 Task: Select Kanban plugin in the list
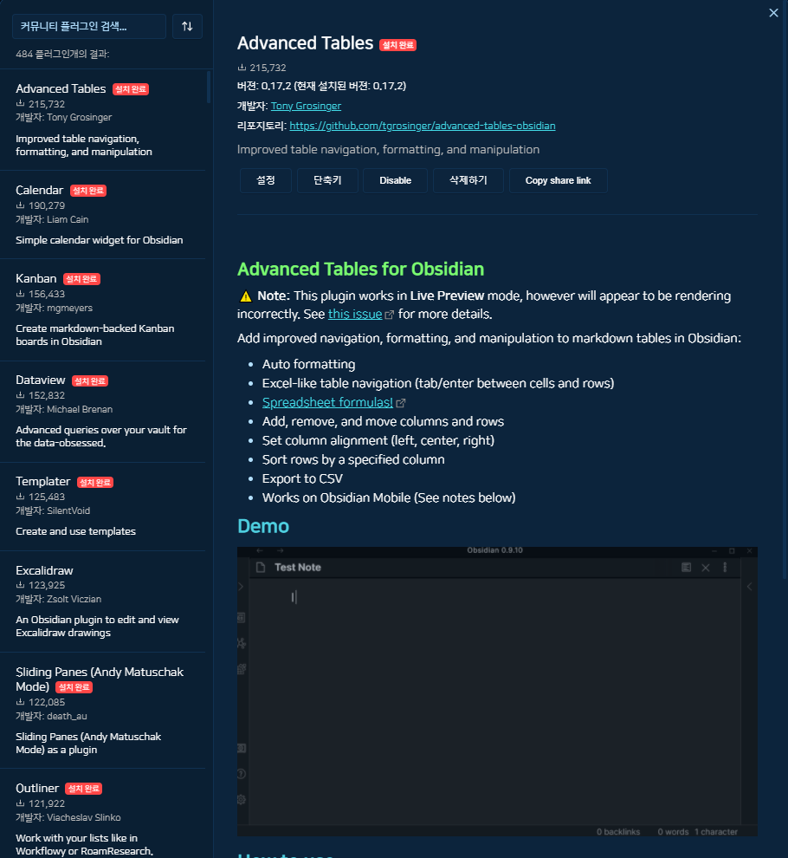pyautogui.click(x=103, y=309)
